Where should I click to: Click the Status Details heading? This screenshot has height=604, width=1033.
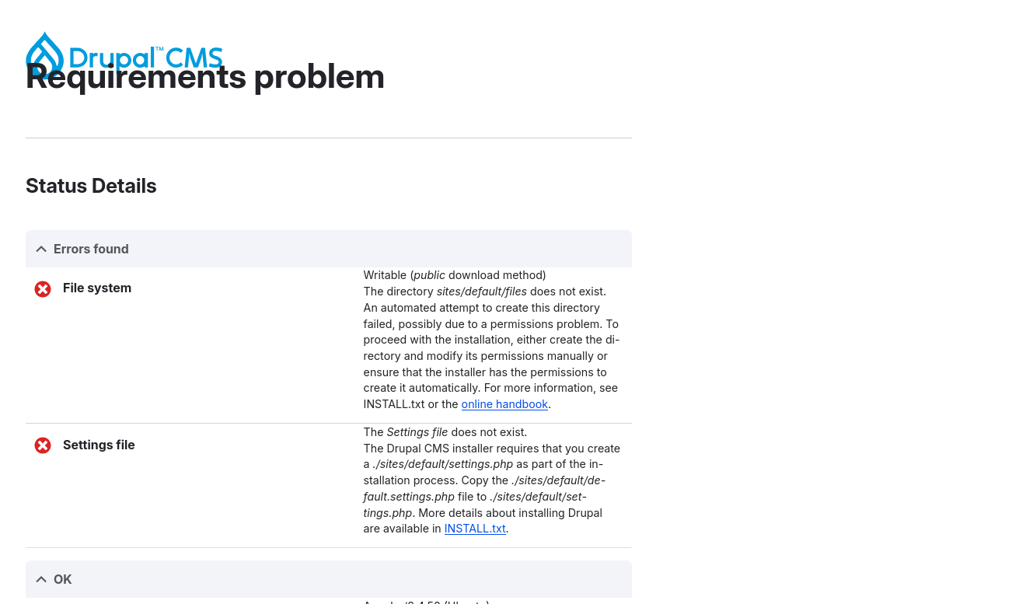[91, 186]
